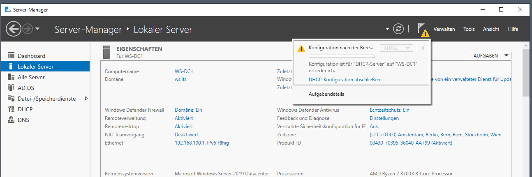The height and width of the screenshot is (177, 532).
Task: Open the small dropdown arrow left of refresh
Action: click(387, 29)
